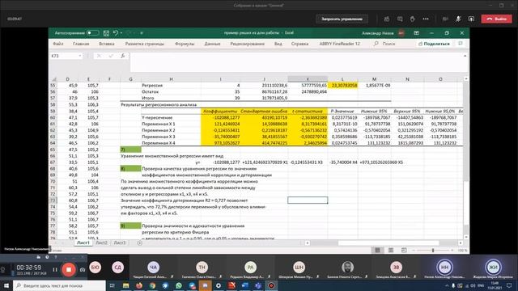This screenshot has width=518, height=291.
Task: Show participants in the Teams meeting
Action: tap(387, 19)
